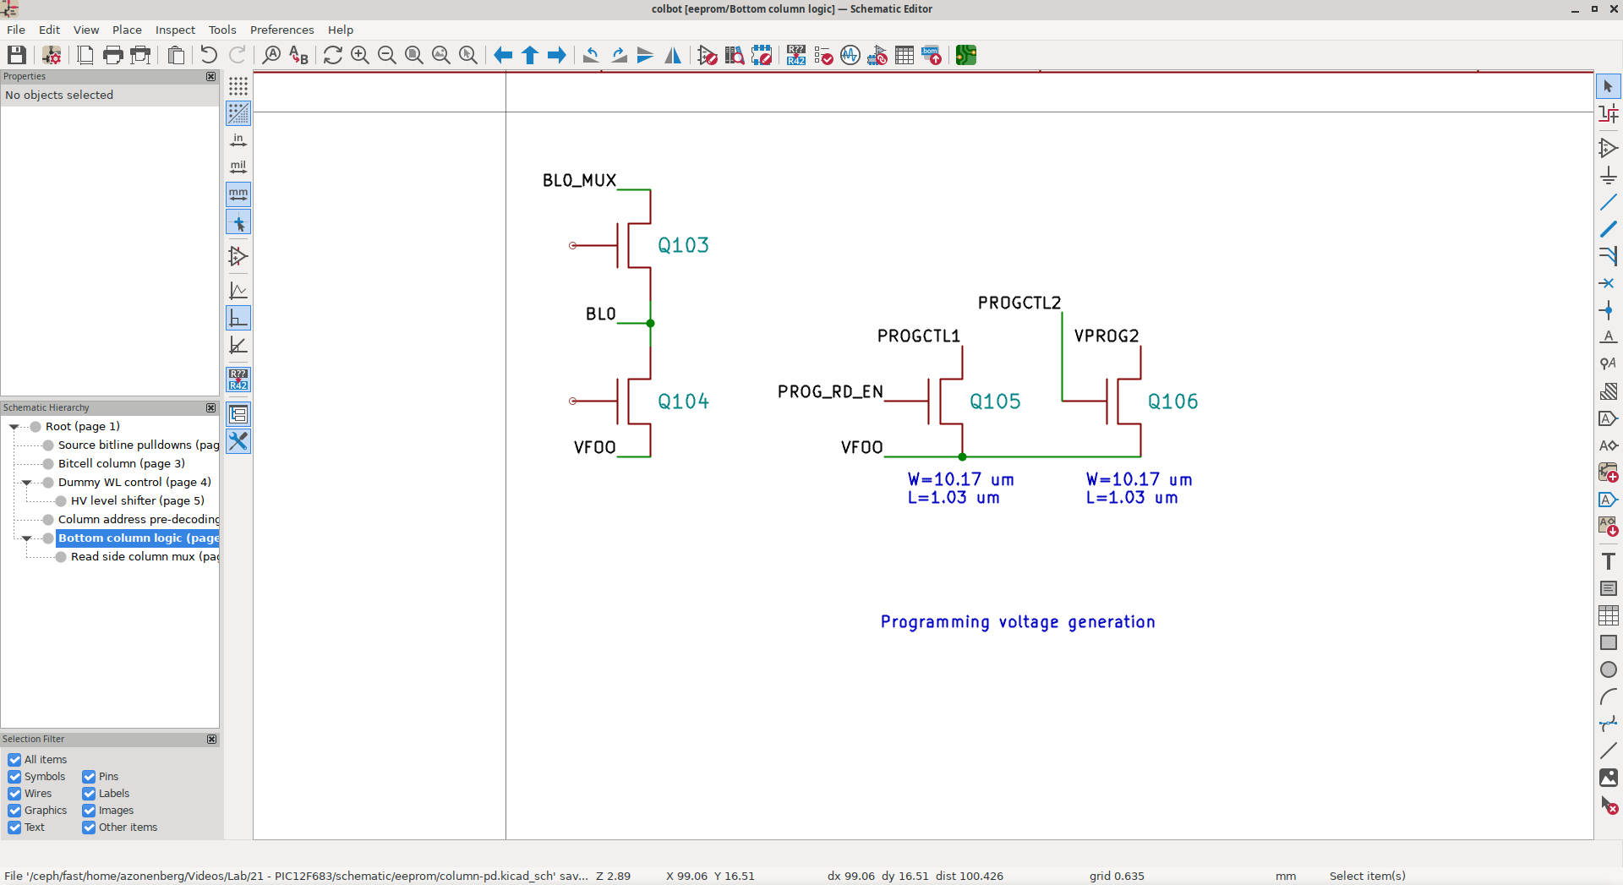The image size is (1623, 885).
Task: Collapse the Dummy WL control node
Action: click(27, 483)
